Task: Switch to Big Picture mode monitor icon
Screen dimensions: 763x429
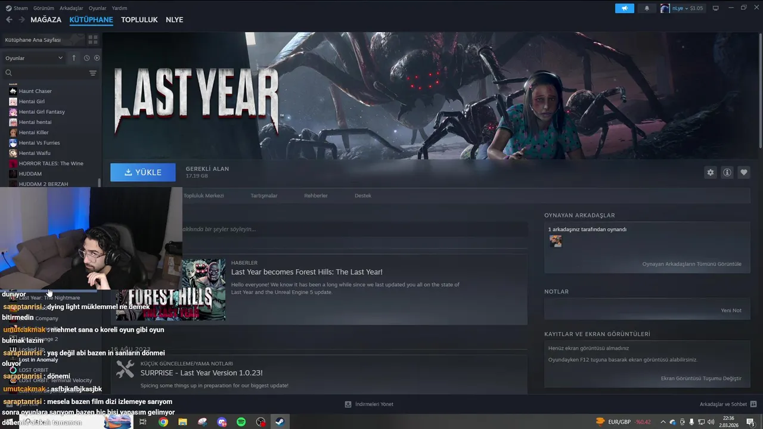Action: pyautogui.click(x=716, y=8)
